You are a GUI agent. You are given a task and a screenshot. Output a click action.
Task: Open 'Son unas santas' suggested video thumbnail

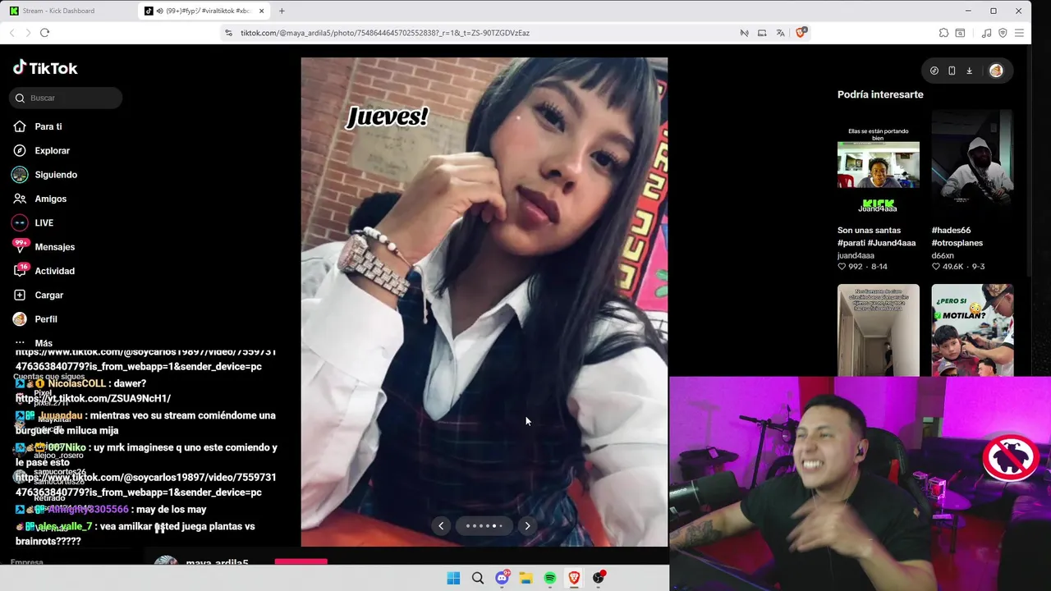coord(879,164)
